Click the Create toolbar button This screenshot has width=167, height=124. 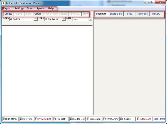[x=9, y=14]
